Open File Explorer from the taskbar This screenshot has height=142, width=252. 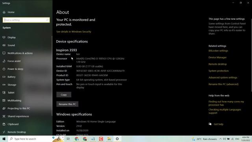coord(109,139)
